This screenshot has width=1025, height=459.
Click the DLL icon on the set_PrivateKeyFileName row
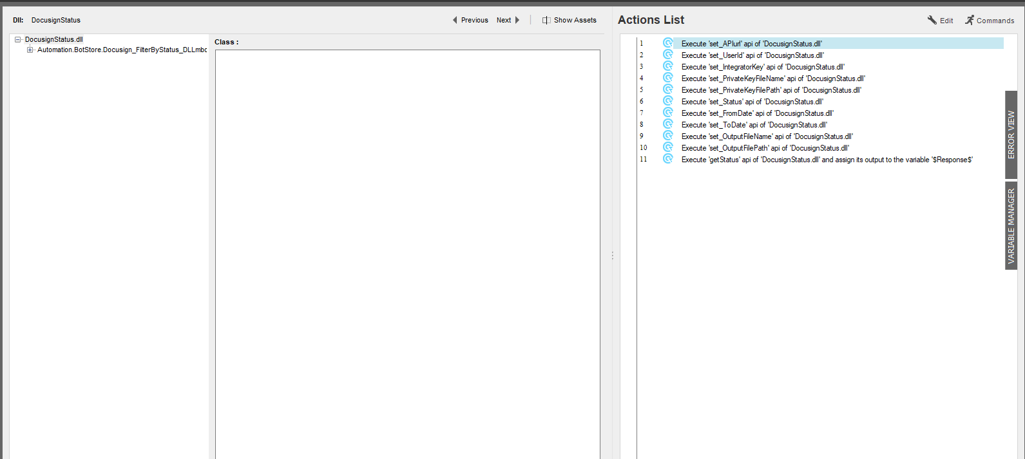click(x=668, y=78)
